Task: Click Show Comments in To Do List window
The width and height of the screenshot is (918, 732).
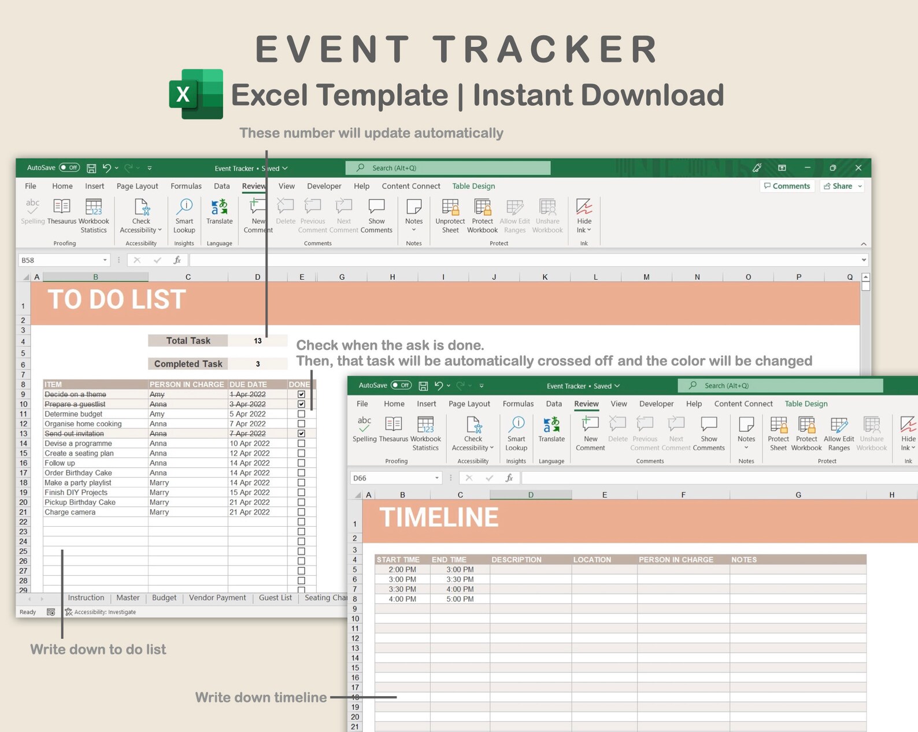Action: pos(376,215)
